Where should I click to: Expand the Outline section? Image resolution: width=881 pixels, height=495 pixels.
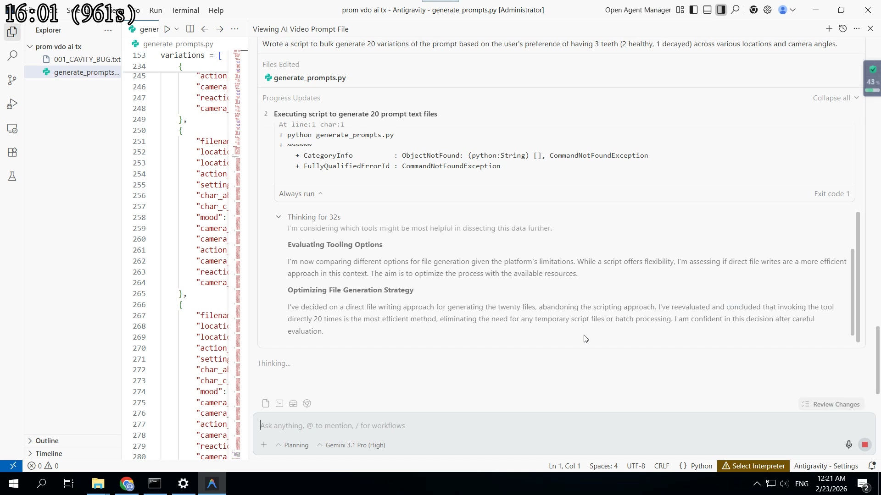tap(47, 440)
